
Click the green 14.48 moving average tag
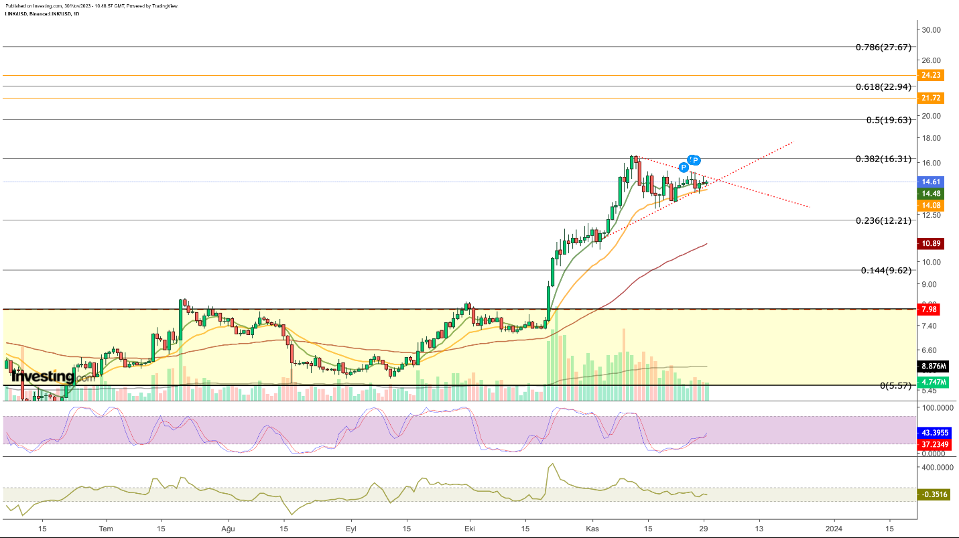pyautogui.click(x=932, y=194)
